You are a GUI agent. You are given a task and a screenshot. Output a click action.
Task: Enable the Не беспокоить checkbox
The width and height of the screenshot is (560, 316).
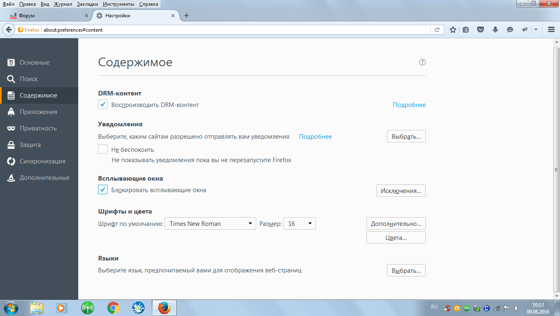point(103,149)
